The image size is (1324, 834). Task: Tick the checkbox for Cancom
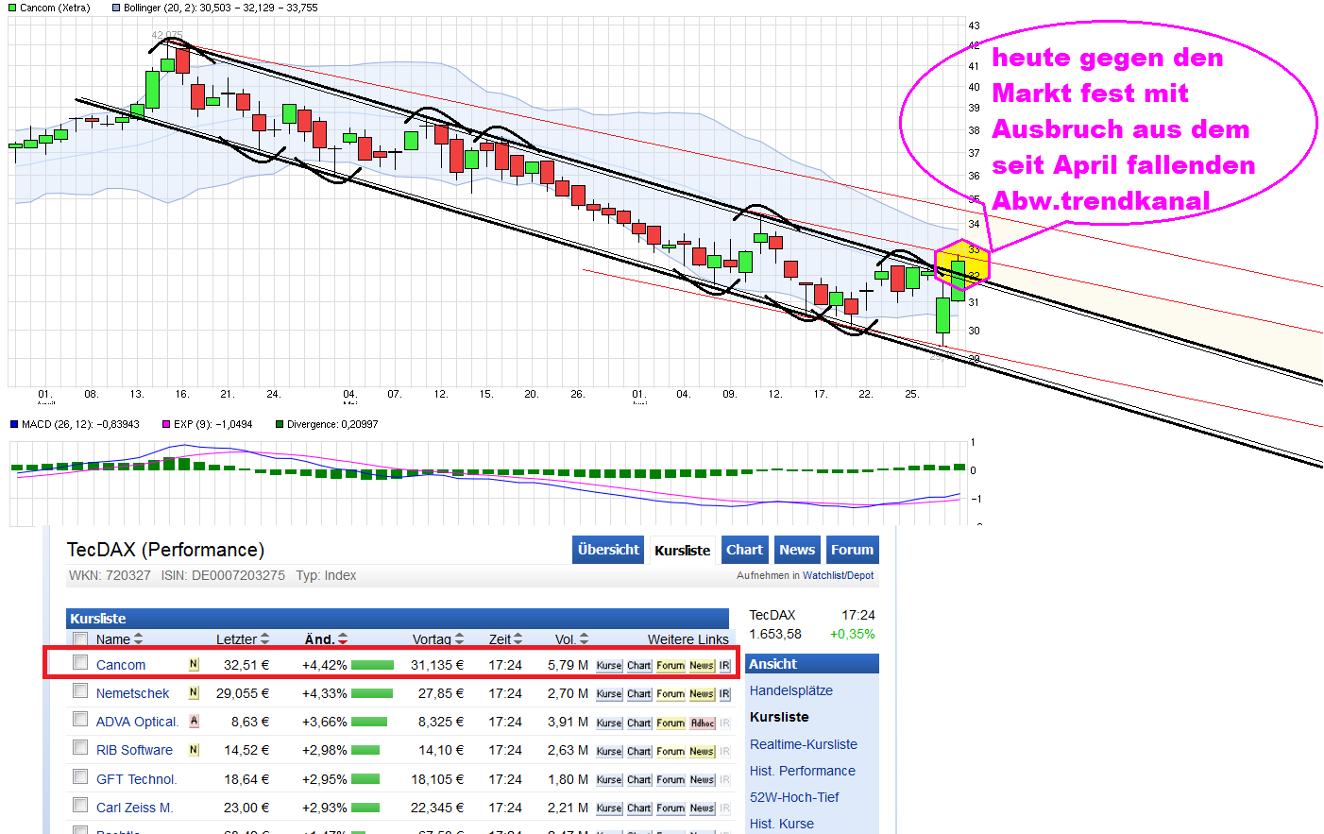click(x=80, y=663)
